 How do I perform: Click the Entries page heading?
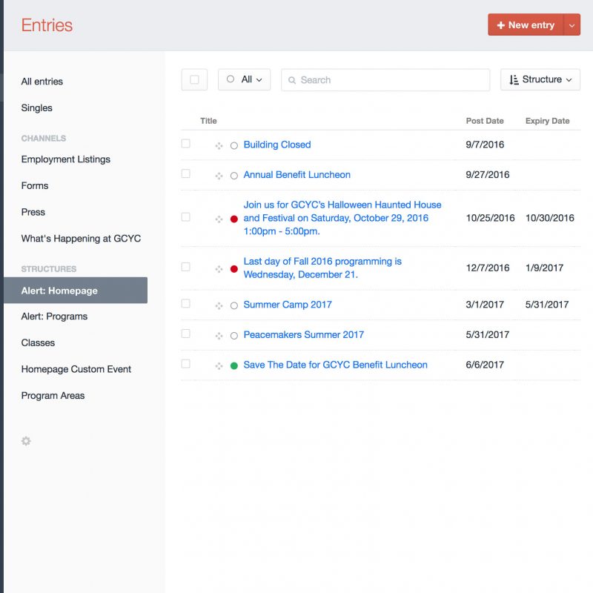click(47, 25)
